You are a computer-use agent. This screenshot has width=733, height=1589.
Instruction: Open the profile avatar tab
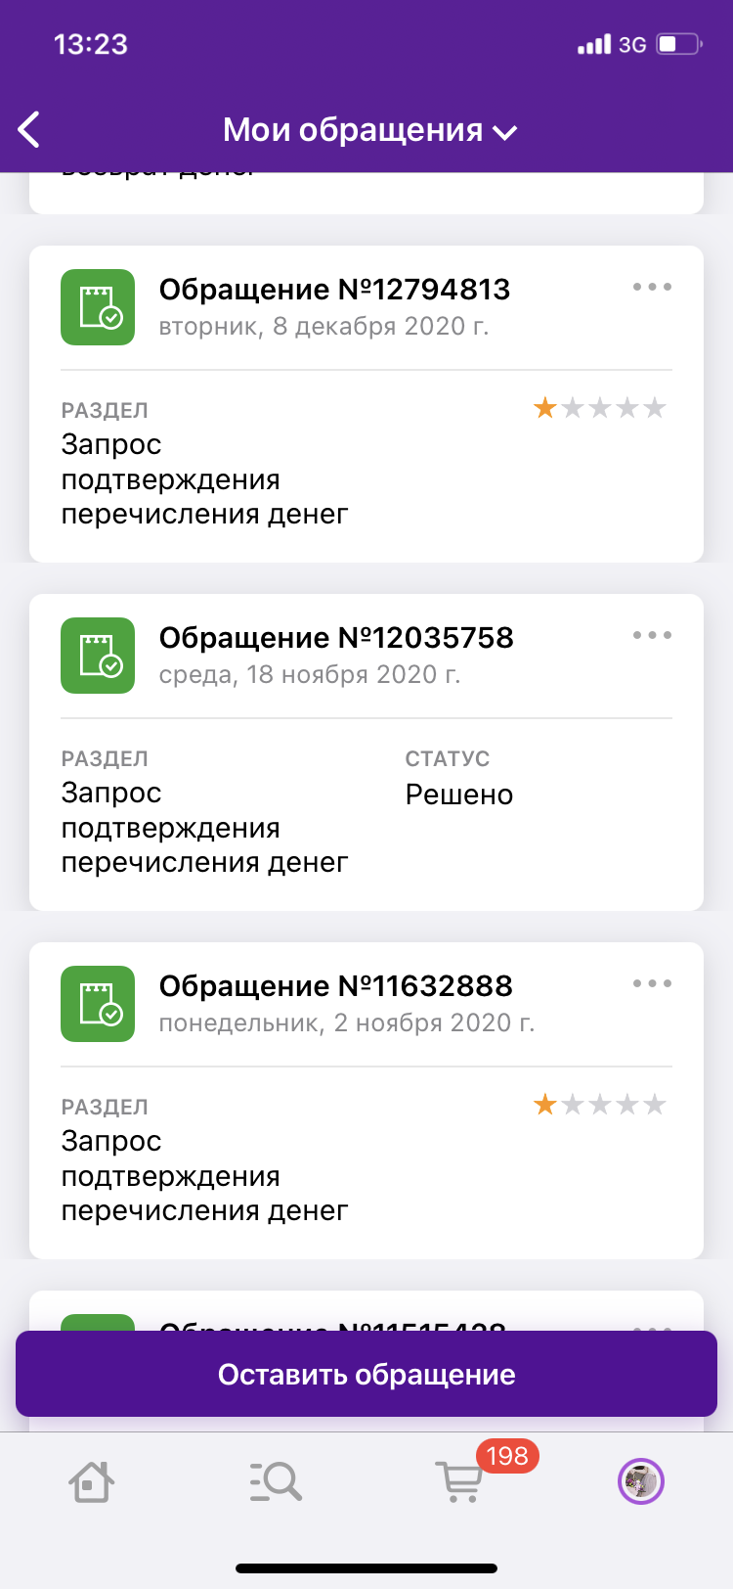tap(641, 1481)
